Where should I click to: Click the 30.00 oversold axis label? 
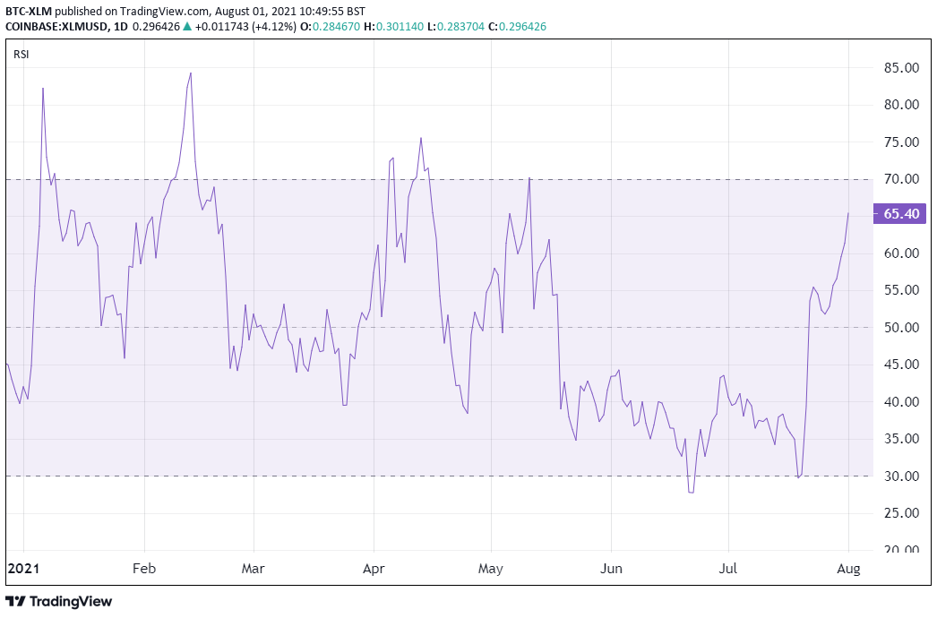901,476
